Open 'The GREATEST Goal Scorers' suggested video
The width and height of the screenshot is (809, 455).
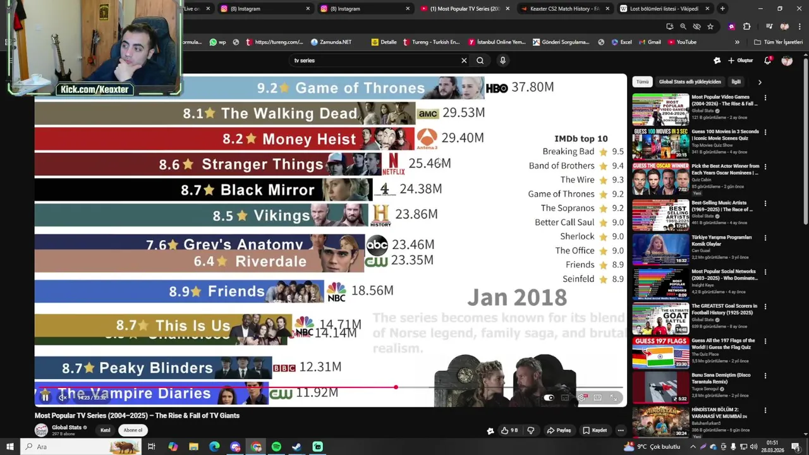coord(660,318)
